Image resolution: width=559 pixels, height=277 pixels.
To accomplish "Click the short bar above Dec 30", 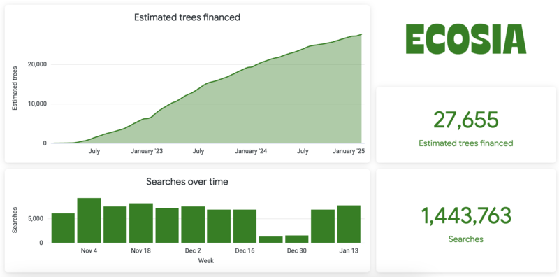I will 297,239.
